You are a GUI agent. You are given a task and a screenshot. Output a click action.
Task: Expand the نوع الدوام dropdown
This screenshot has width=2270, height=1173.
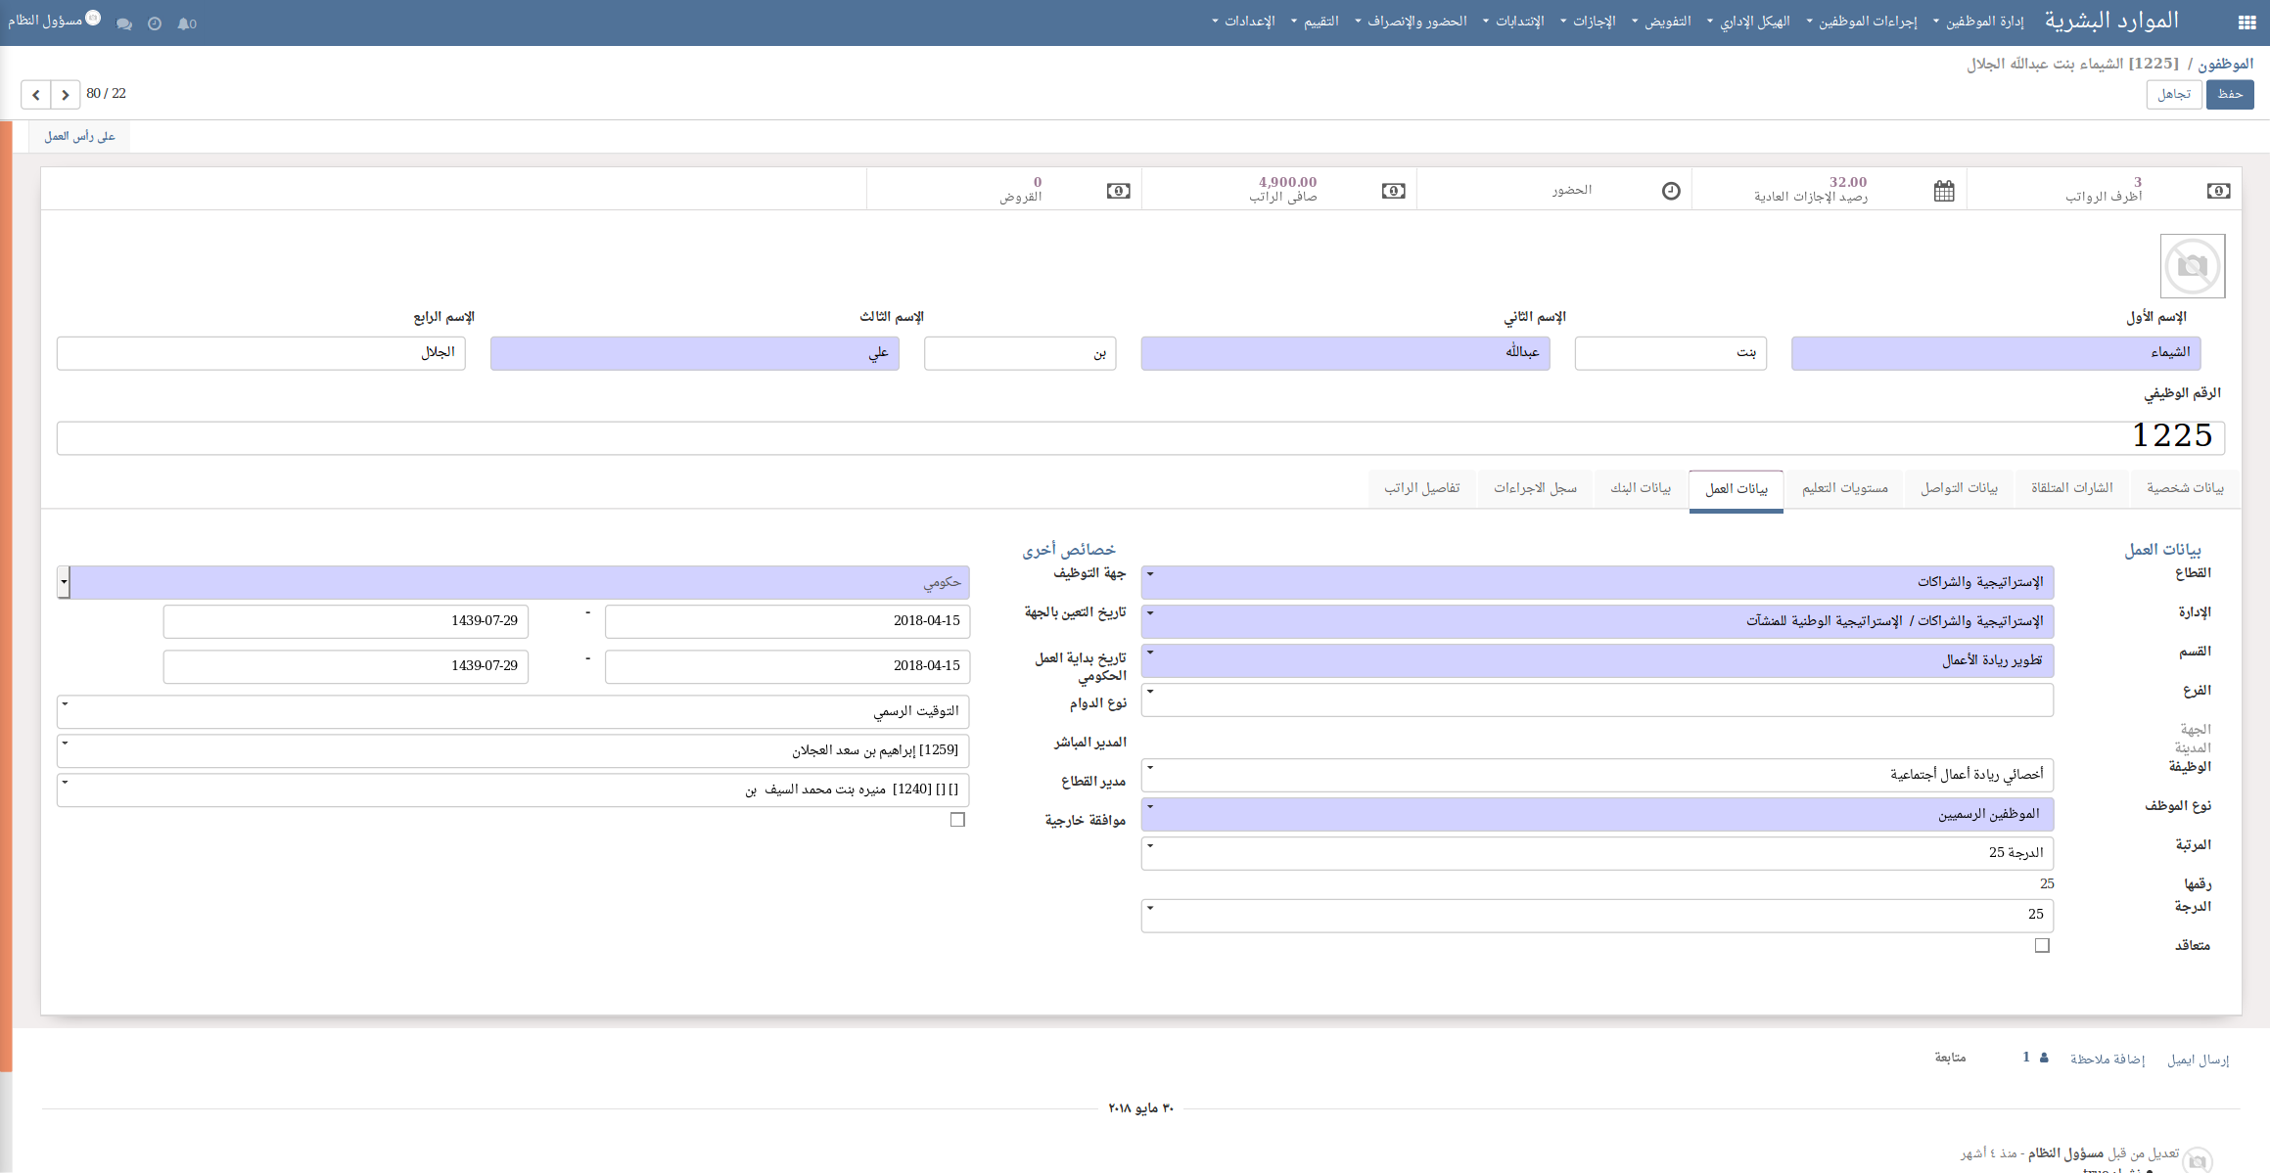tap(66, 704)
